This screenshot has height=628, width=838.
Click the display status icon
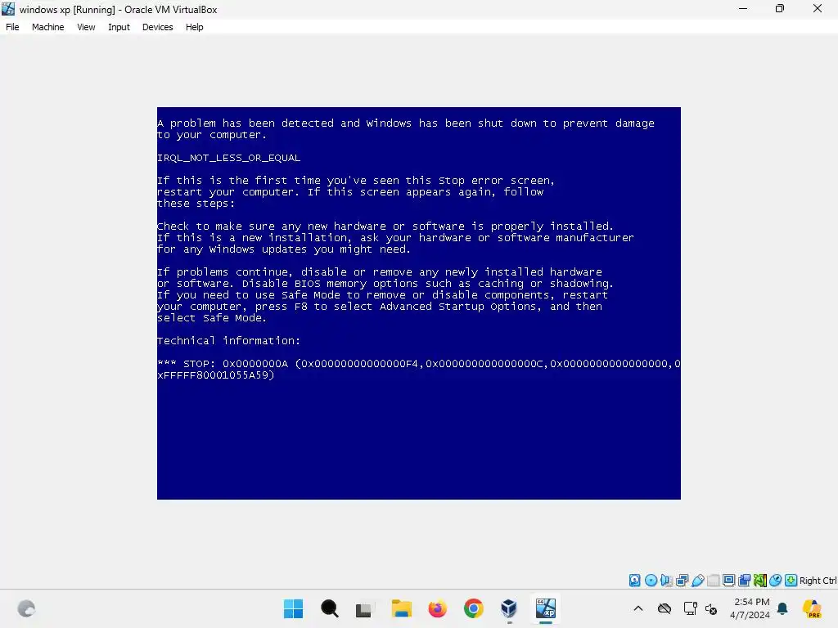728,580
